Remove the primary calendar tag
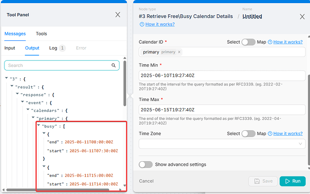Screen dimensions: 310x194 pyautogui.click(x=179, y=52)
